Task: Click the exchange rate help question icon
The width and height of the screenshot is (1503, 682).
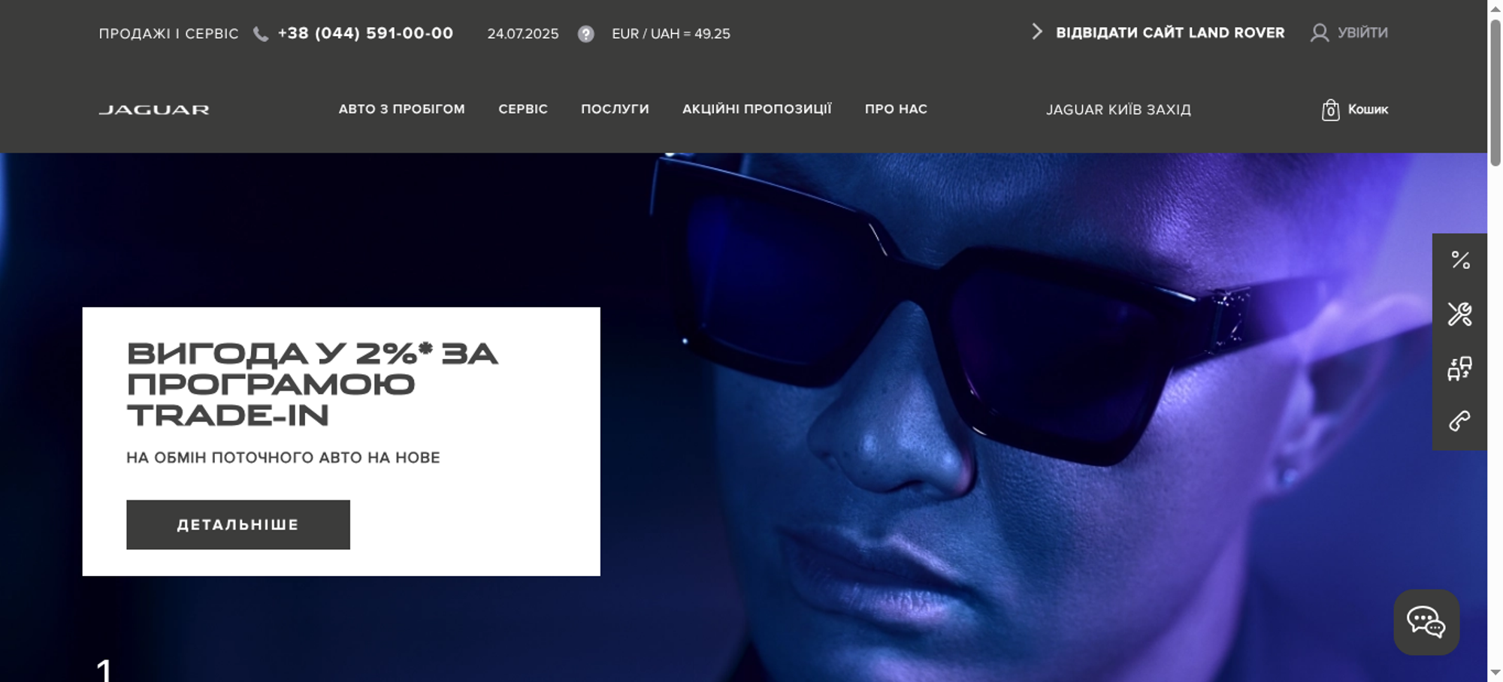Action: click(585, 34)
